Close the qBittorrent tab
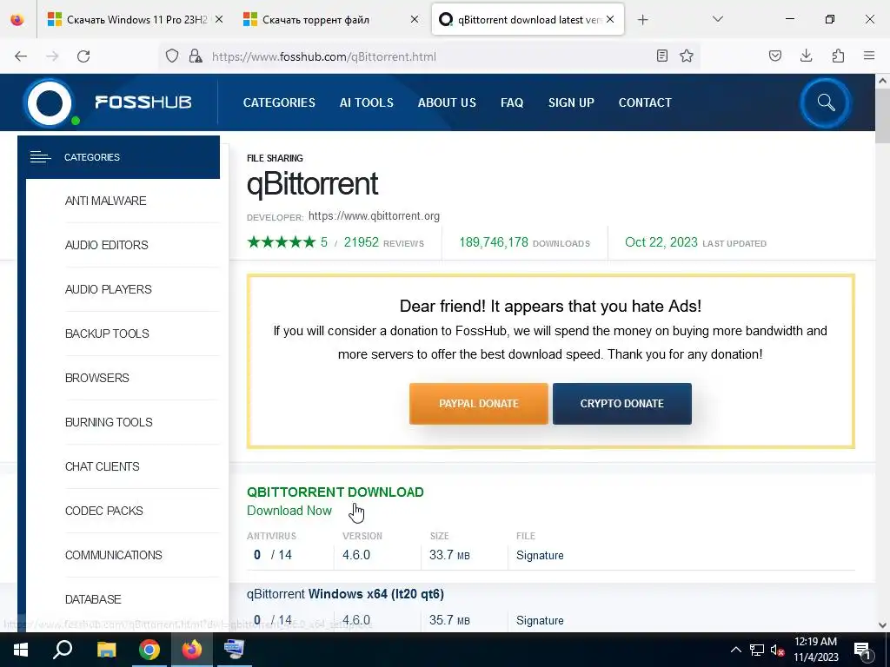This screenshot has height=667, width=890. [x=610, y=19]
